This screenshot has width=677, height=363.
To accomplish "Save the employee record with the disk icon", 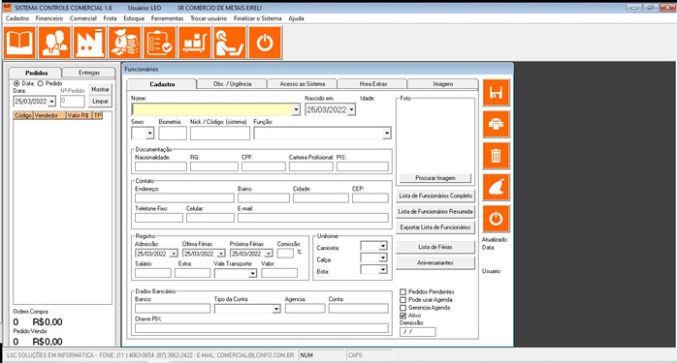I will point(496,92).
